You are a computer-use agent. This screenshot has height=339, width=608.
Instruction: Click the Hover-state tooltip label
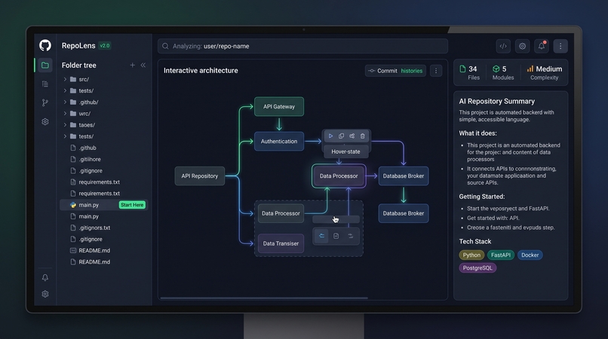coord(345,151)
